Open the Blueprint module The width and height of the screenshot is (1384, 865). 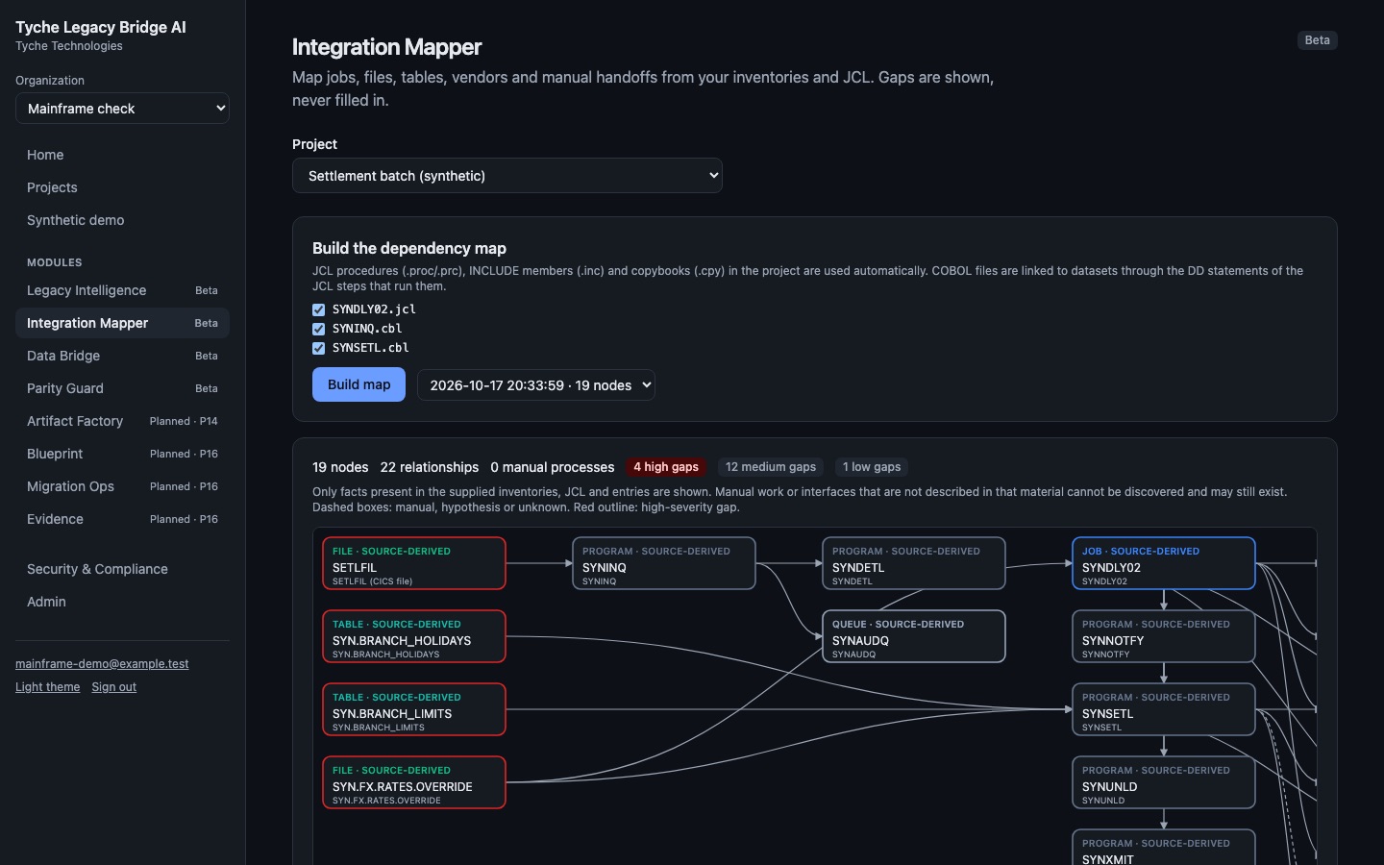(x=122, y=454)
